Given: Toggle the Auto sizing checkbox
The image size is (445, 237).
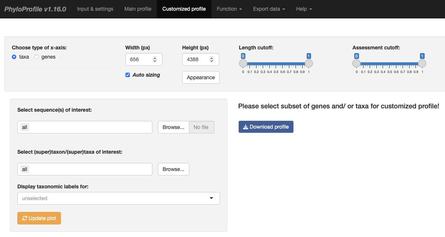Looking at the screenshot, I should (x=128, y=75).
